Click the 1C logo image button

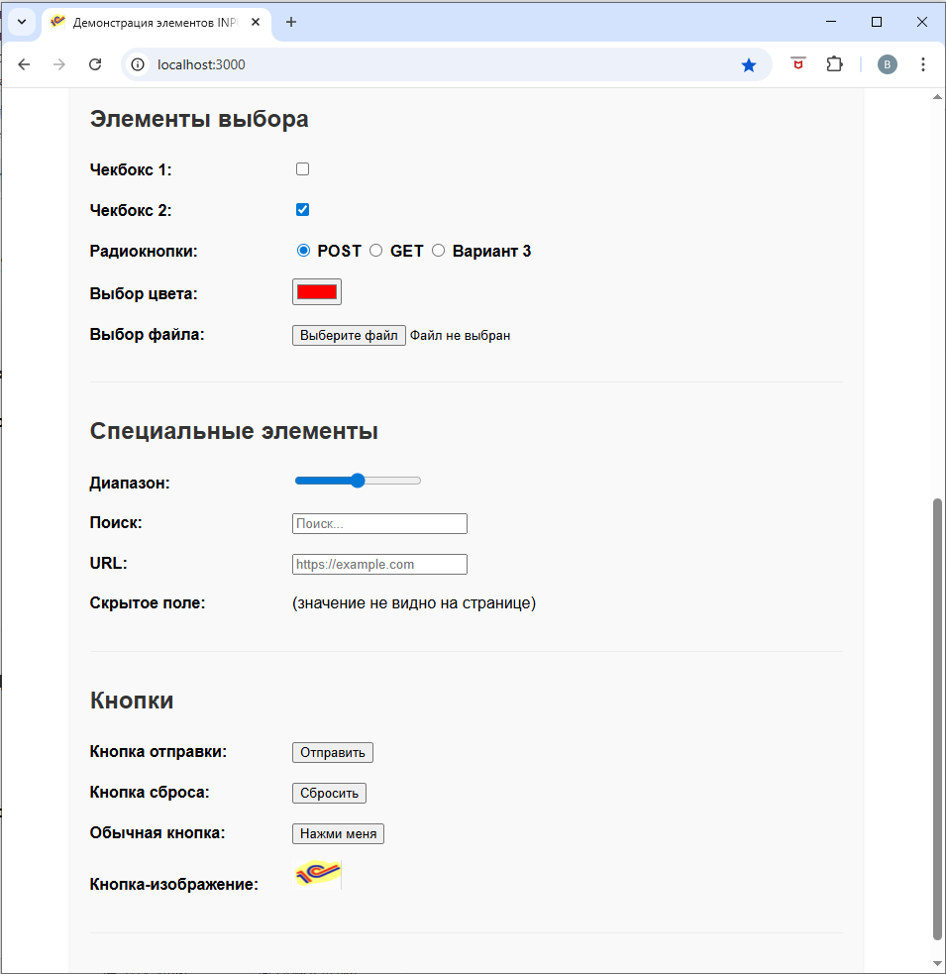pos(317,874)
